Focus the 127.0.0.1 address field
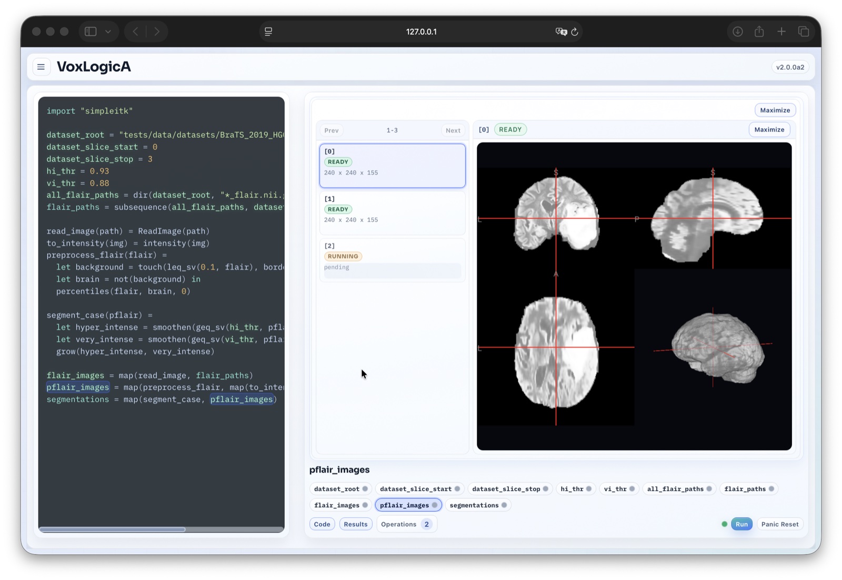Image resolution: width=842 pixels, height=580 pixels. (x=421, y=32)
